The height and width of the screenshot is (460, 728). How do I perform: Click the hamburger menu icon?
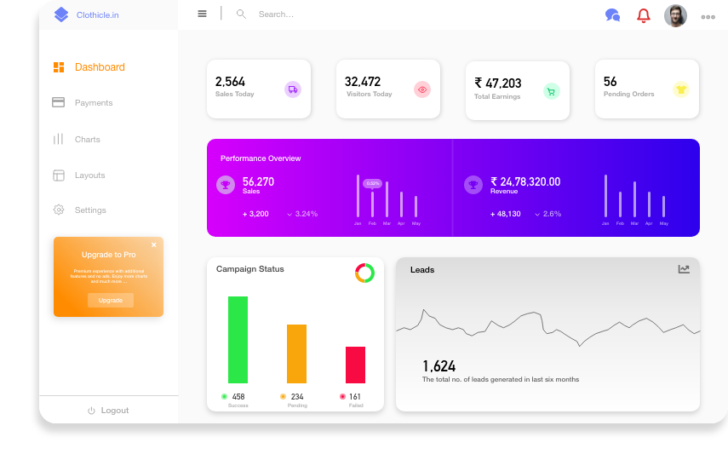[x=202, y=14]
